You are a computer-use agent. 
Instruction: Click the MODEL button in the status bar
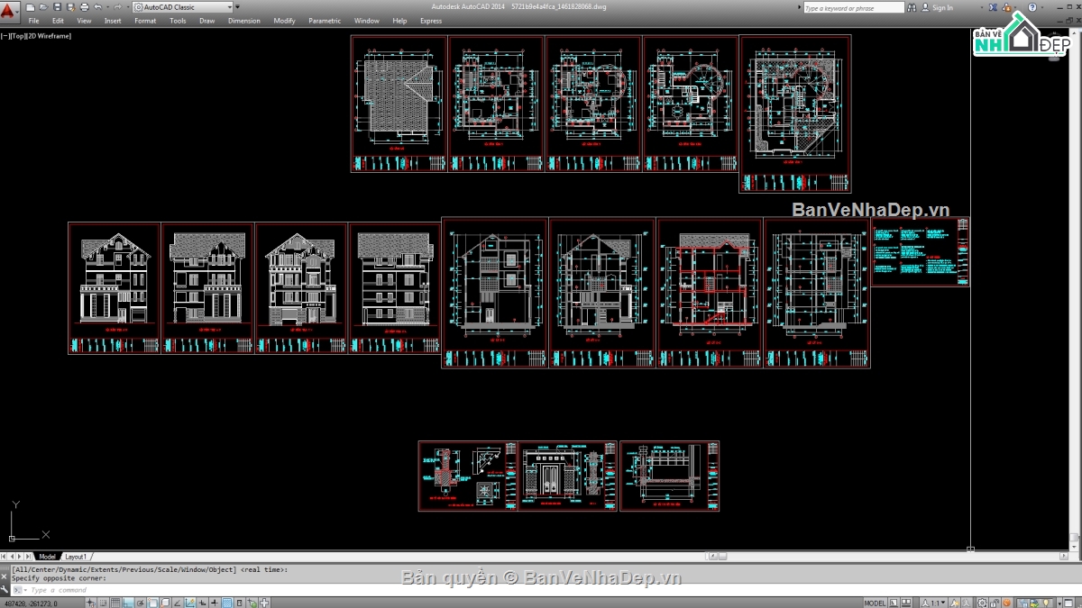coord(875,602)
